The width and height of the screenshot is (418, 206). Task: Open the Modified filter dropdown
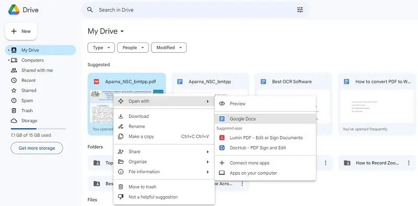[x=169, y=47]
